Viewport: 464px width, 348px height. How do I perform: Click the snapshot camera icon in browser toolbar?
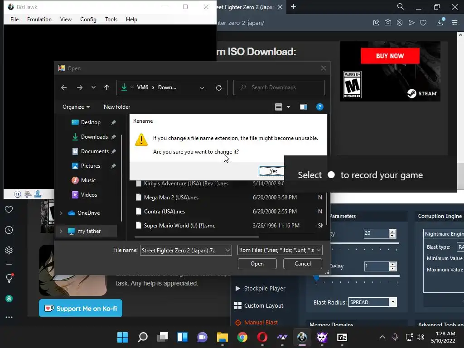[388, 23]
